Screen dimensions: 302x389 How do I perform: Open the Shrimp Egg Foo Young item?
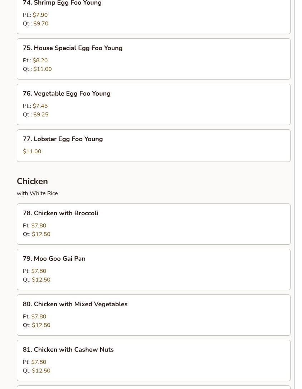pos(62,3)
